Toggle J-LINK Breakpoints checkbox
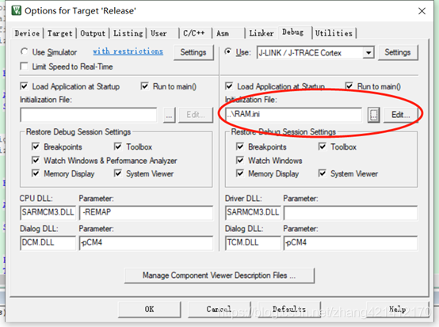 point(240,146)
